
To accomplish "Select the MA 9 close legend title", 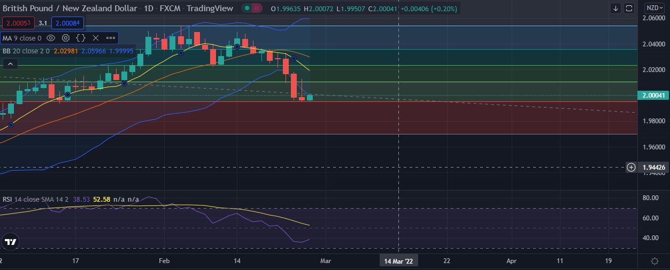I will pyautogui.click(x=22, y=38).
